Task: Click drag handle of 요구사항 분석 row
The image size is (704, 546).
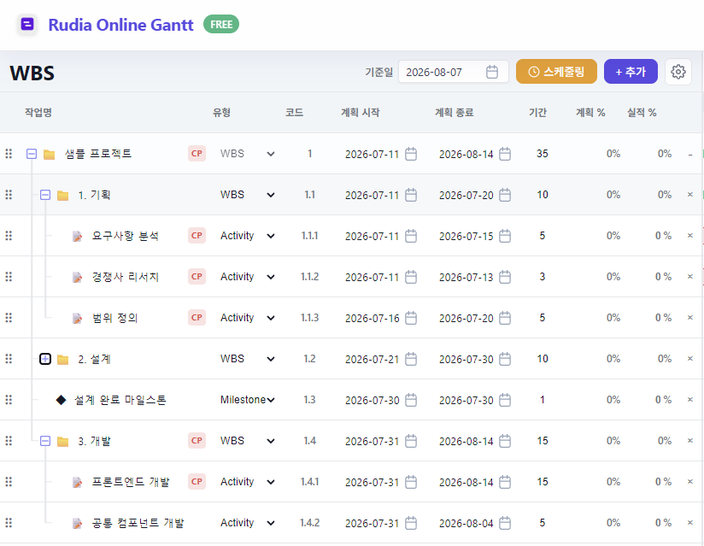Action: [9, 236]
